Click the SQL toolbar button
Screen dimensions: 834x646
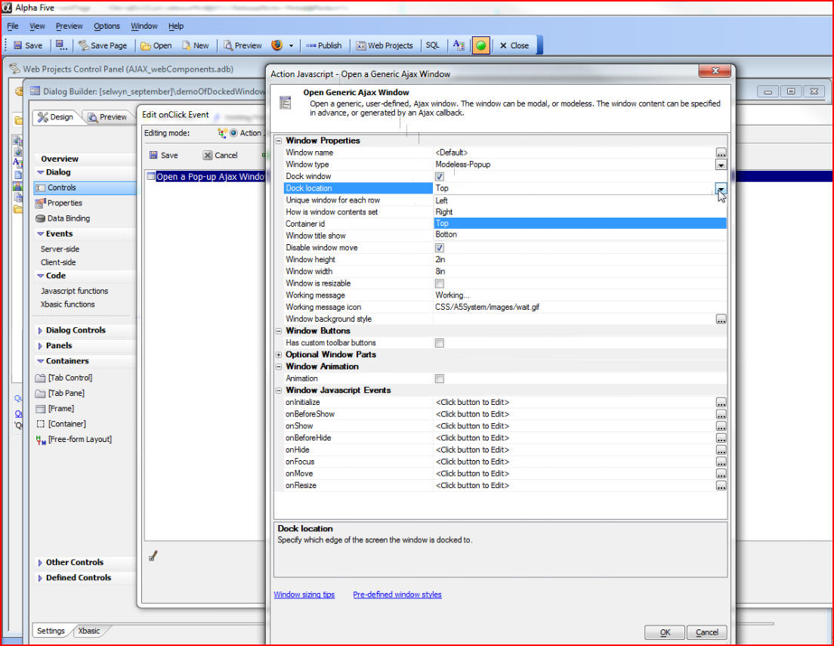432,45
